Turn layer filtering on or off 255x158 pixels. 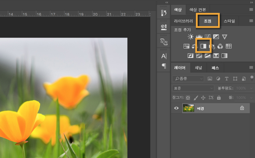point(252,79)
